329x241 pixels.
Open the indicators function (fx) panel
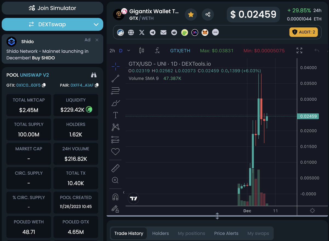(x=157, y=50)
